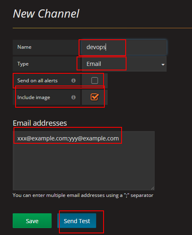Click the Save button
This screenshot has height=235, width=192.
click(x=32, y=221)
